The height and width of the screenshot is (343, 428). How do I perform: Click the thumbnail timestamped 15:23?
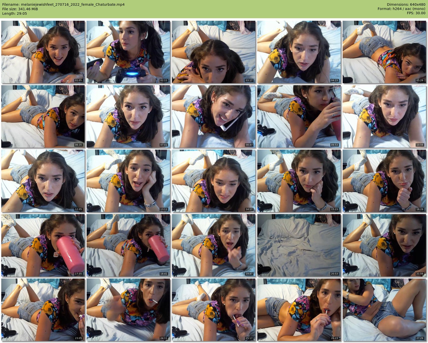pos(299,181)
